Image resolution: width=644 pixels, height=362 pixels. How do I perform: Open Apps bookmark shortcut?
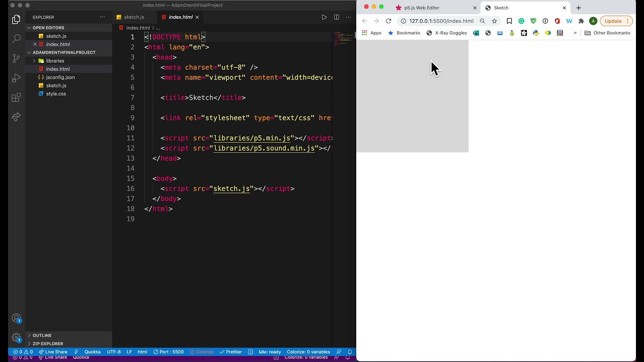[x=371, y=33]
